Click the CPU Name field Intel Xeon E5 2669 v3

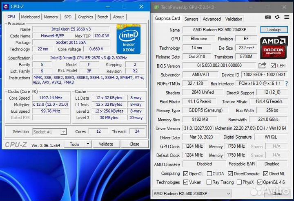[x=71, y=29]
